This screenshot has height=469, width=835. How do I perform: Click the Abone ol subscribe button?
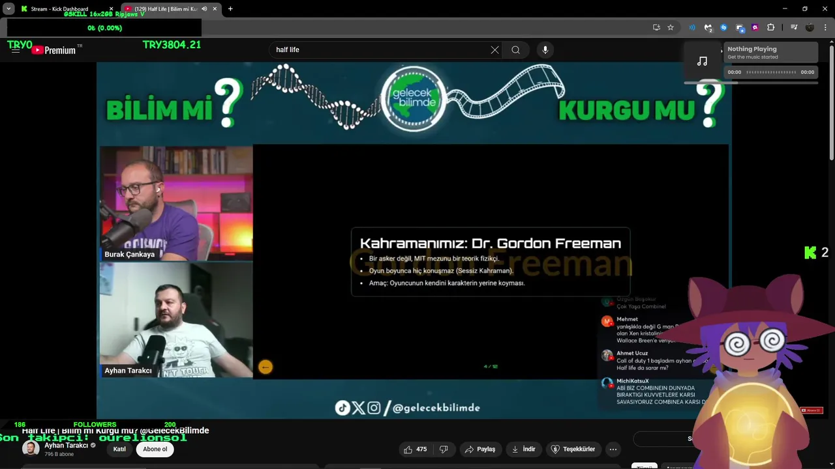point(155,449)
